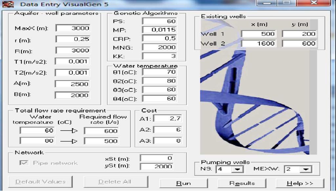Edit Well 1 y (m) field

[x=299, y=34]
